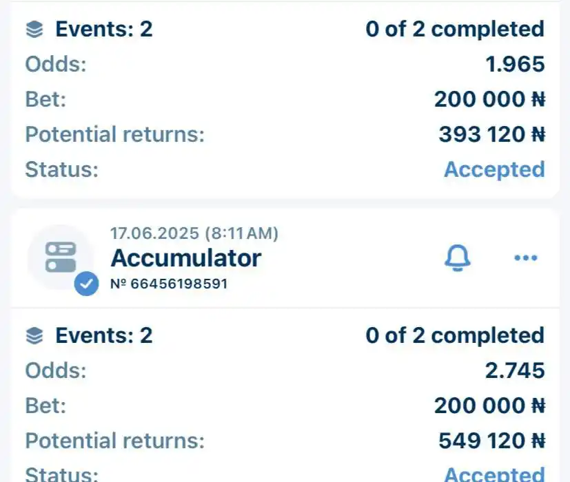Expand Events: 2 in the lower bet
Image resolution: width=570 pixels, height=482 pixels.
click(x=104, y=335)
